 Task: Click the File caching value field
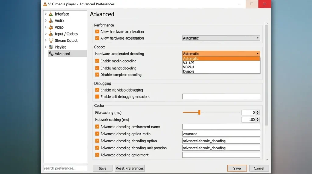pos(249,113)
